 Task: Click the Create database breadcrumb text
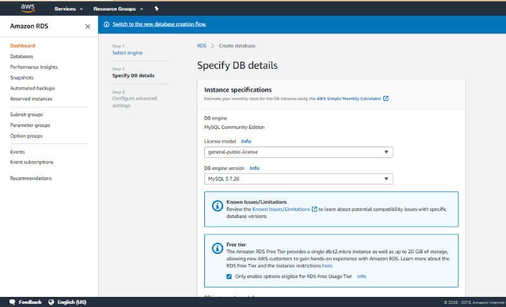pyautogui.click(x=237, y=45)
